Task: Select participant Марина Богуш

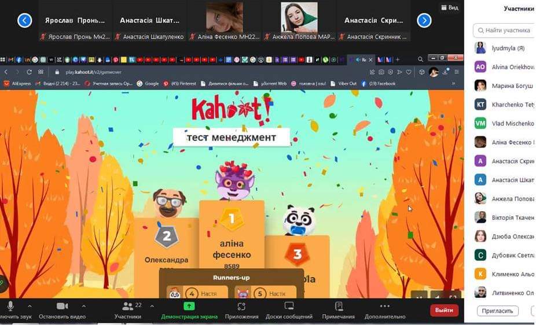Action: click(505, 86)
